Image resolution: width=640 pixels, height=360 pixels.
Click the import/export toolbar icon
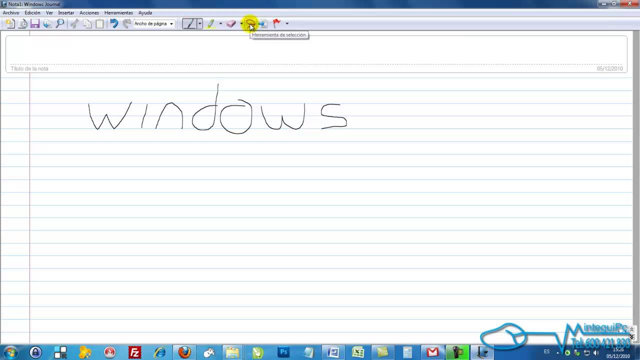47,23
